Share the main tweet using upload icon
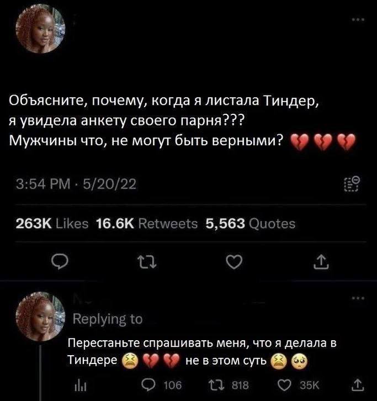Viewport: 377px width, 401px height. (321, 262)
